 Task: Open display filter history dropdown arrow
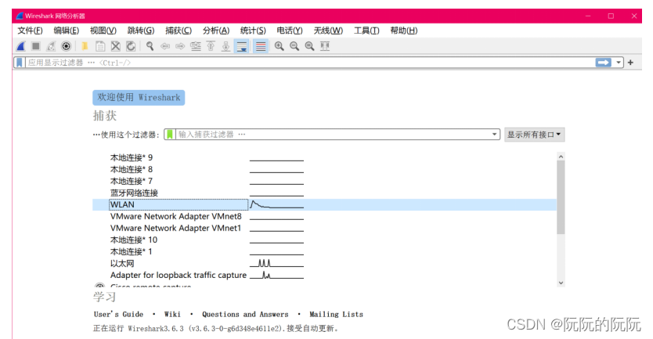click(x=619, y=63)
